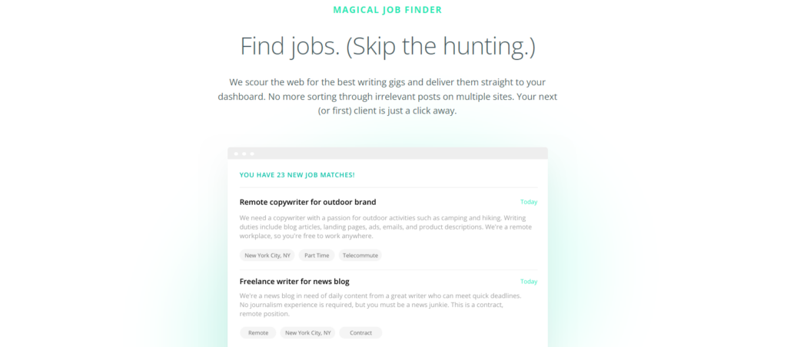The width and height of the screenshot is (787, 347).
Task: Click the second window dot in mock browser bar
Action: coord(244,154)
